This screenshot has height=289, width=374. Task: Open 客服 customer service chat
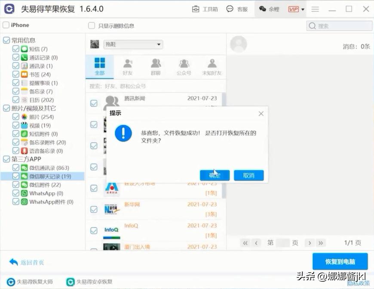pyautogui.click(x=237, y=9)
